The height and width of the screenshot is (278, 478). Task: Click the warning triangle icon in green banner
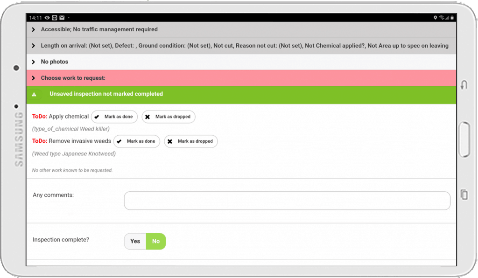pyautogui.click(x=34, y=94)
